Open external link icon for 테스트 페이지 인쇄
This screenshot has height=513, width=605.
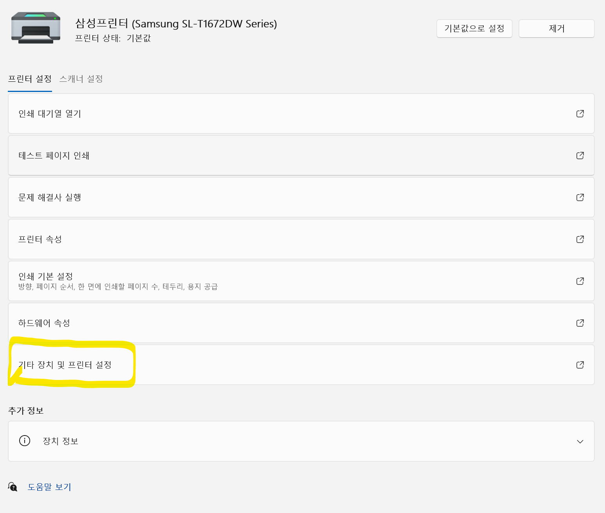pos(580,155)
